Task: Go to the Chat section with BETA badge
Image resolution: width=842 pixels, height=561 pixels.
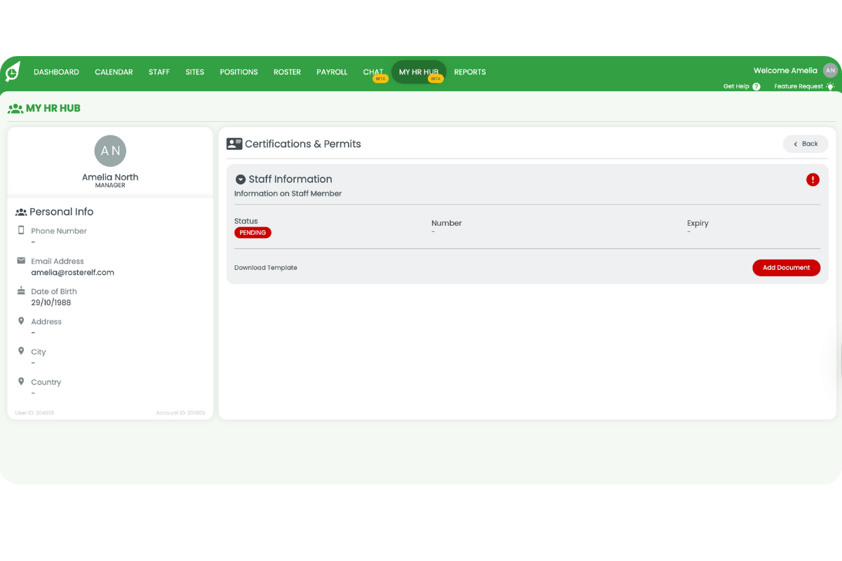Action: click(x=373, y=72)
